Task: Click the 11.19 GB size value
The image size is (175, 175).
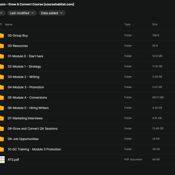Action: click(157, 66)
